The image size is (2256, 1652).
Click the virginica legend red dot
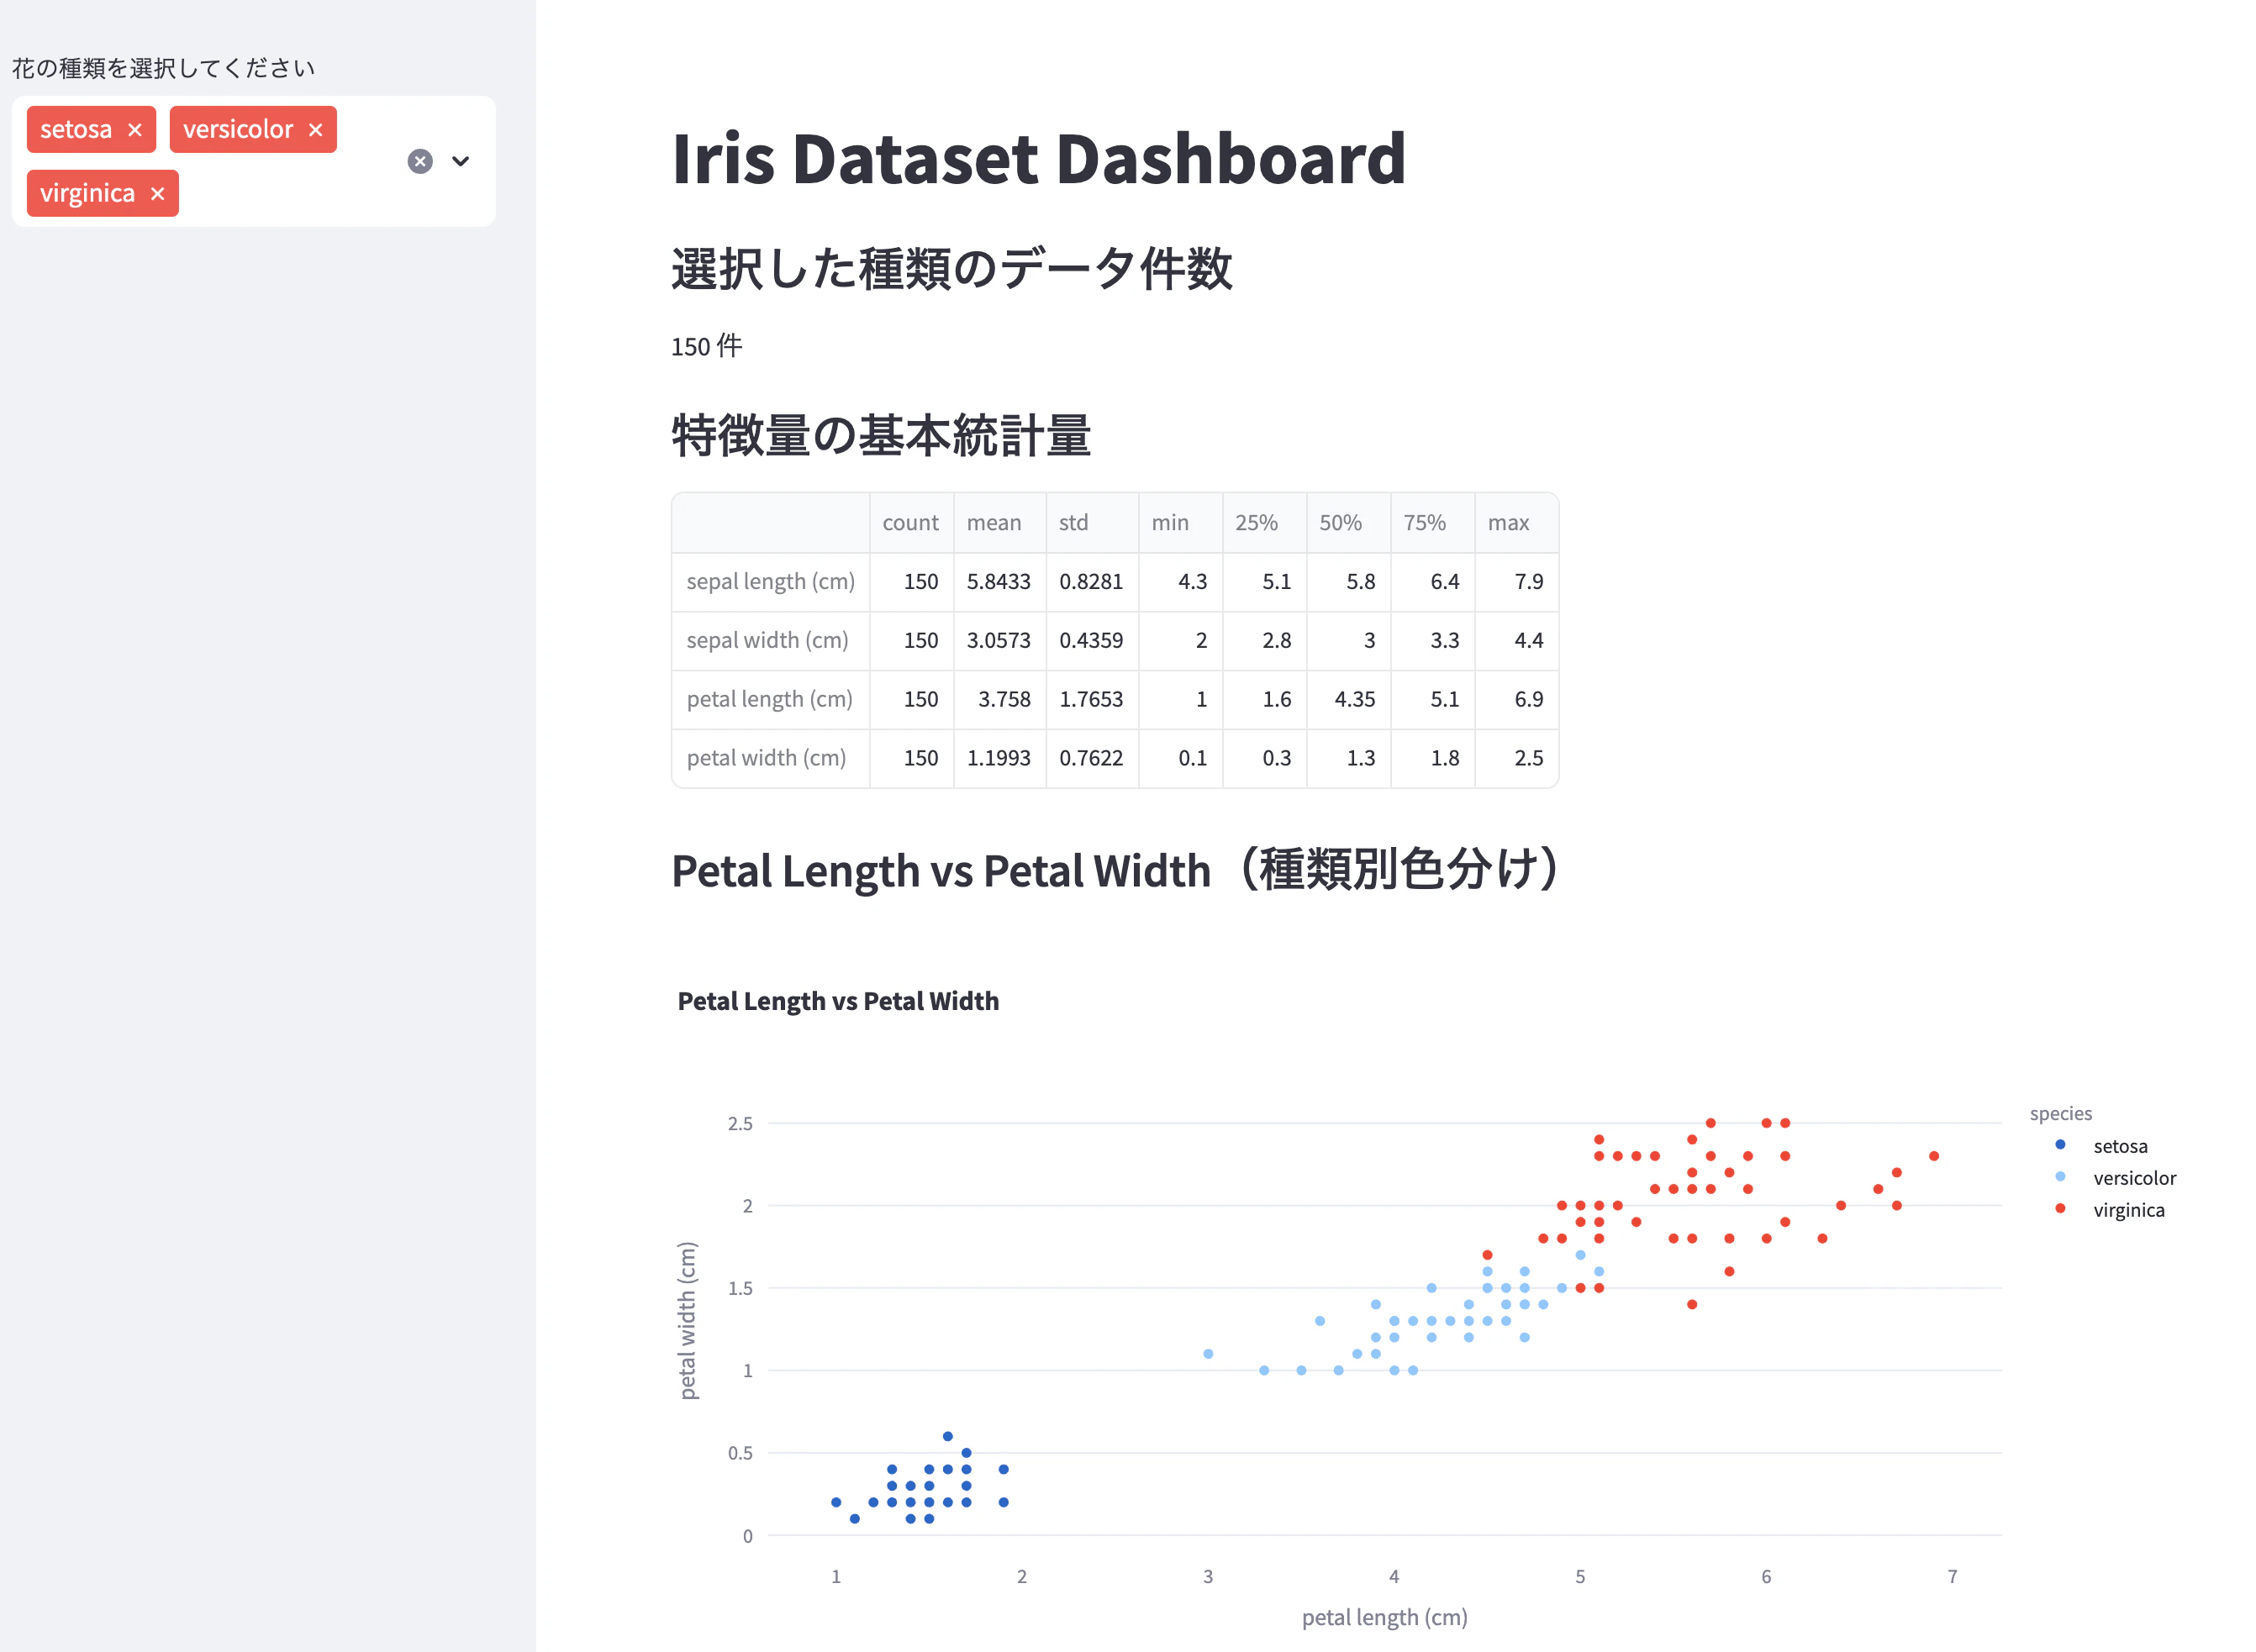[x=2060, y=1209]
